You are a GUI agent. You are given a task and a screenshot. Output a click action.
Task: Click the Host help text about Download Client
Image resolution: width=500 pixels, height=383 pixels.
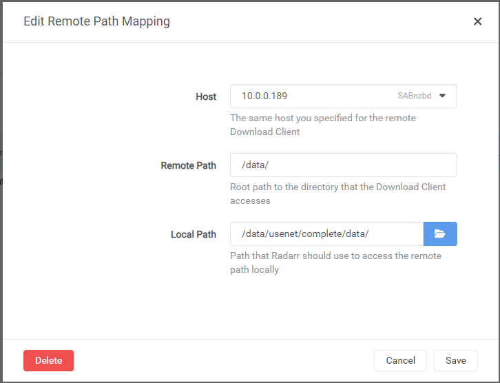click(323, 125)
